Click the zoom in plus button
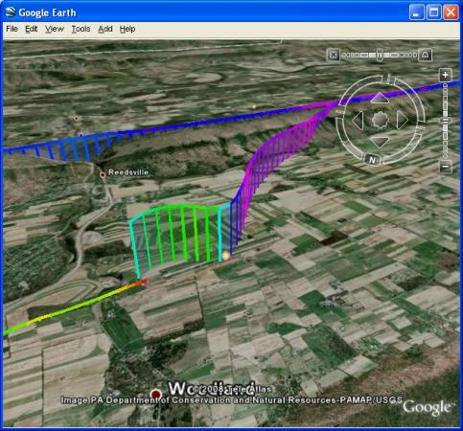The image size is (463, 431). pyautogui.click(x=446, y=76)
